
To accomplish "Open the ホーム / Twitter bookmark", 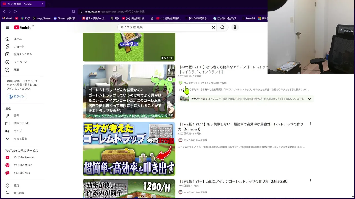I will [42, 19].
